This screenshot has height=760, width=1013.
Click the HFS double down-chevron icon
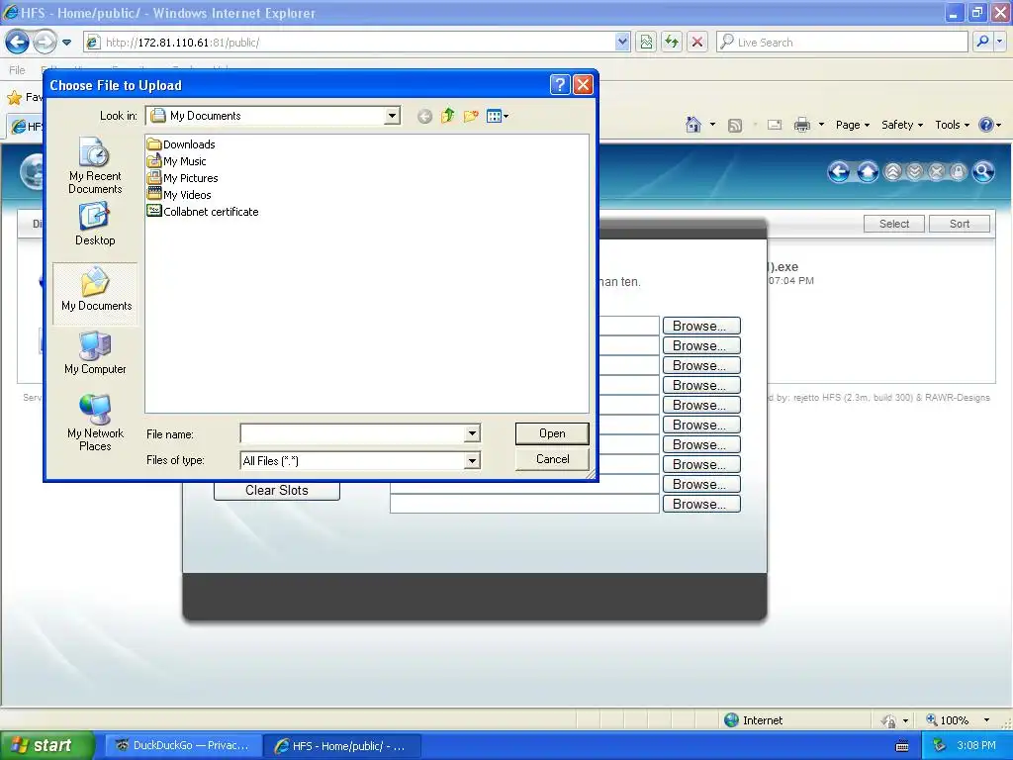click(x=915, y=172)
